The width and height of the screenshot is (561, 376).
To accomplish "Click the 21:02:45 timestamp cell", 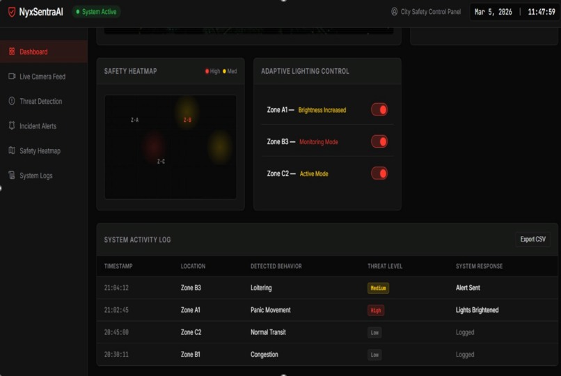I will [x=116, y=310].
